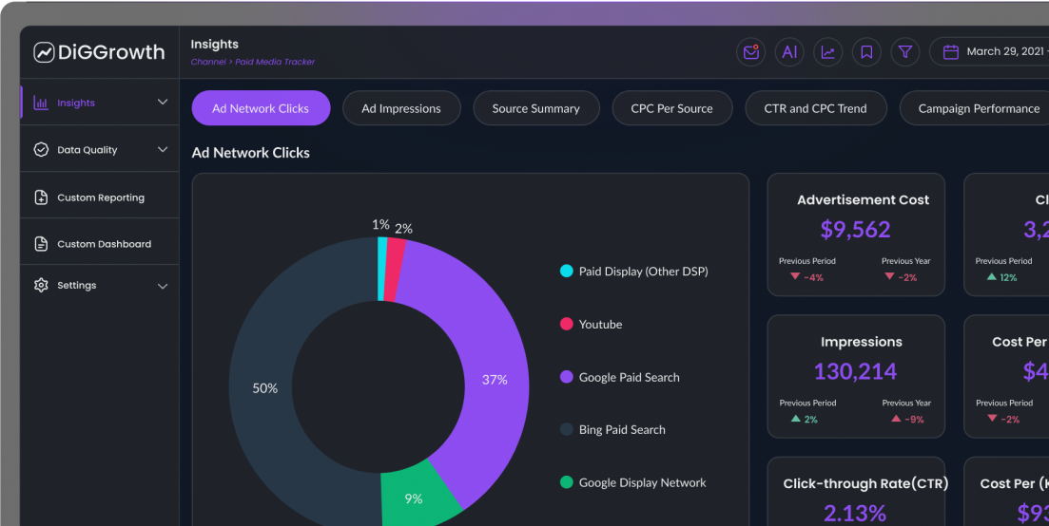
Task: Click the 12% previous period increase
Action: (1001, 277)
